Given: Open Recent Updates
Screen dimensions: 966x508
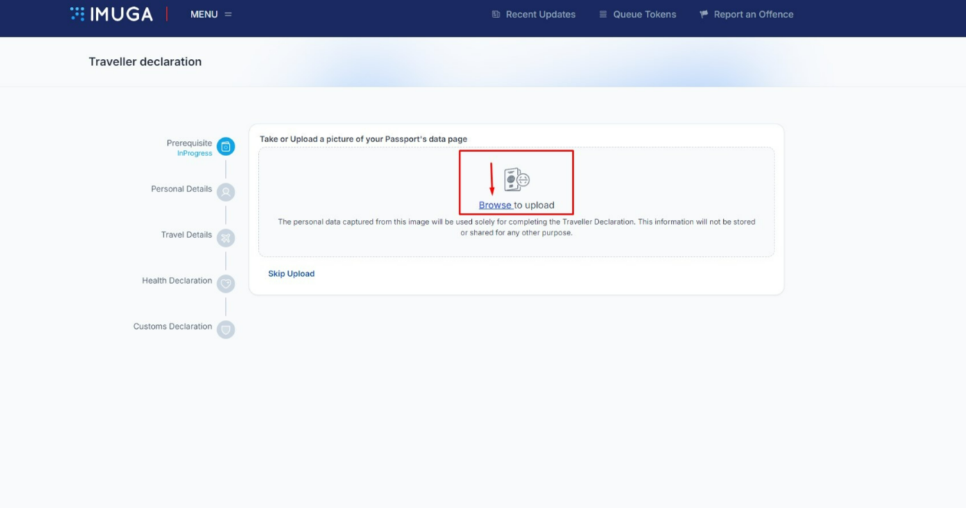Looking at the screenshot, I should 534,15.
